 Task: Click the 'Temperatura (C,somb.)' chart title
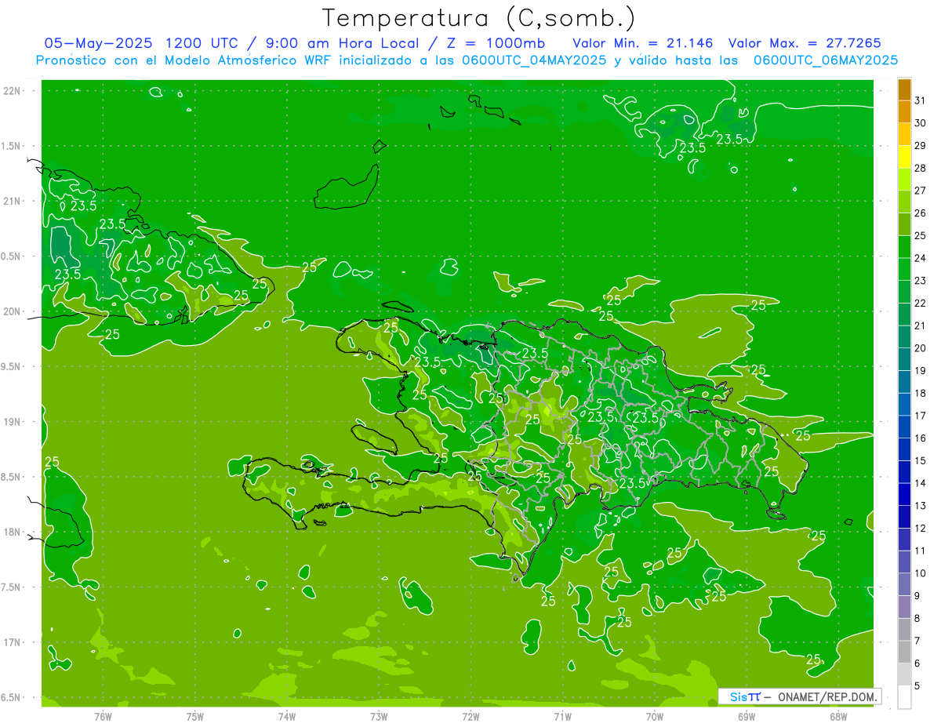pos(479,17)
